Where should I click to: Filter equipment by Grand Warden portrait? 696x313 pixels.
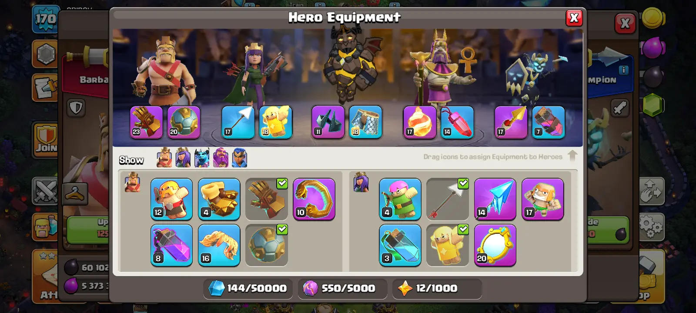point(221,157)
